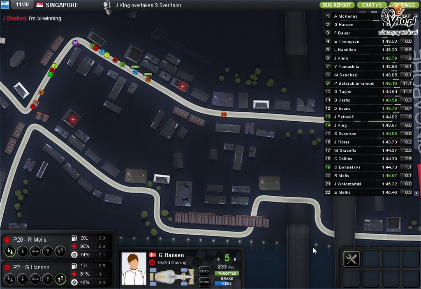Image resolution: width=421 pixels, height=289 pixels.
Task: Select the blue car 9 marker on track
Action: 102,52
